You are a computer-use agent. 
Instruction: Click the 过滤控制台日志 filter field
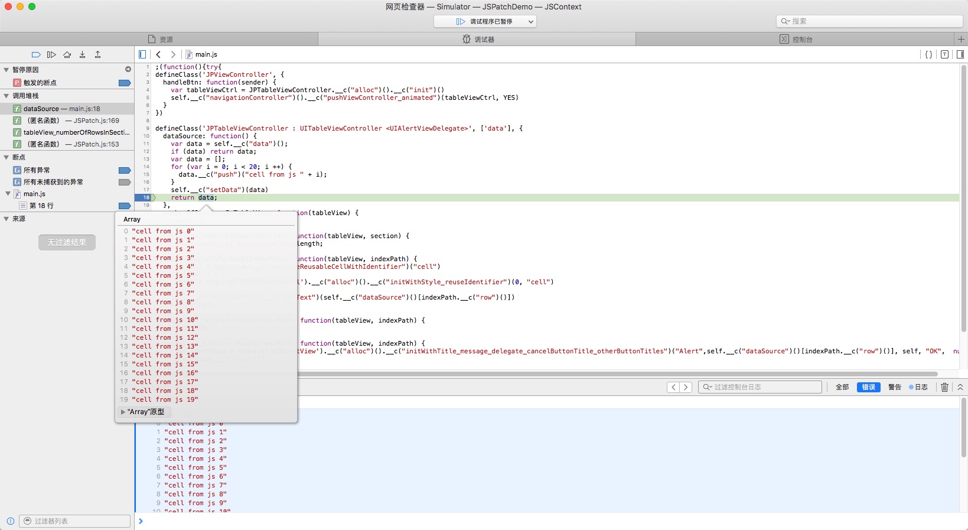pyautogui.click(x=762, y=387)
